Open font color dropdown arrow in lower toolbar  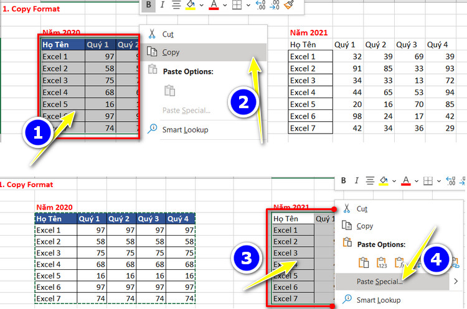[415, 182]
